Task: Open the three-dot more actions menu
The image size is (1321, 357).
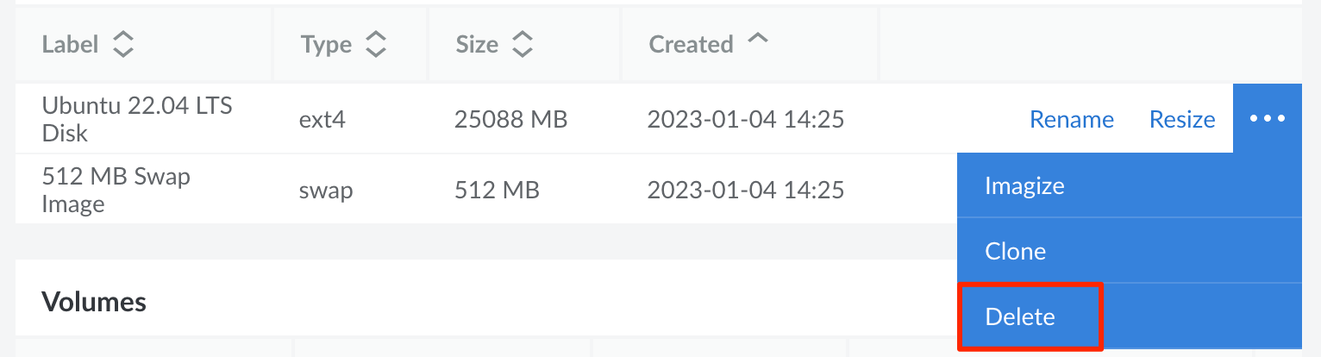Action: point(1267,119)
